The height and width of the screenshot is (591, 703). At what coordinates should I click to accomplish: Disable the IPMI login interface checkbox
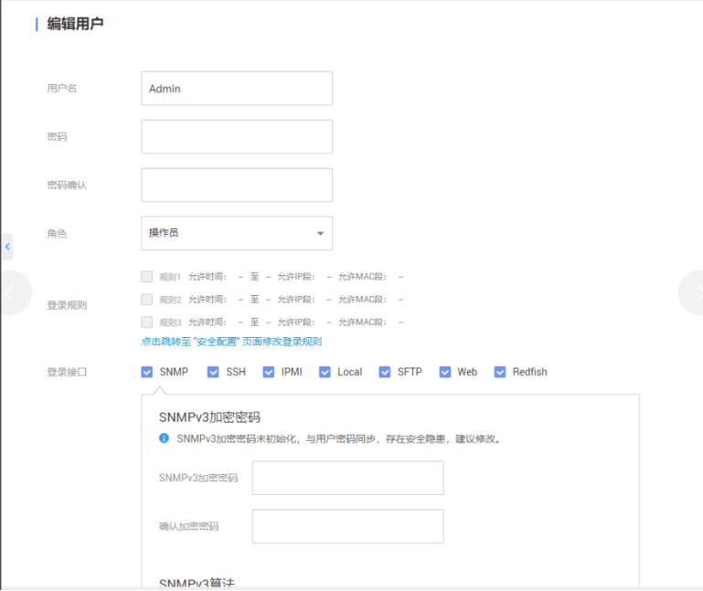click(268, 372)
